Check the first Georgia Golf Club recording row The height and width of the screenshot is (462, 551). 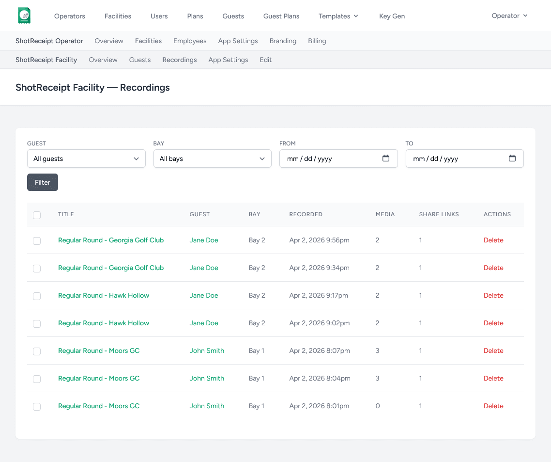click(37, 240)
